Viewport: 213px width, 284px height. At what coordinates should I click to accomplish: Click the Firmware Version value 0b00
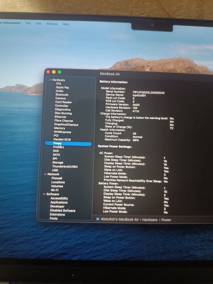tap(136, 105)
